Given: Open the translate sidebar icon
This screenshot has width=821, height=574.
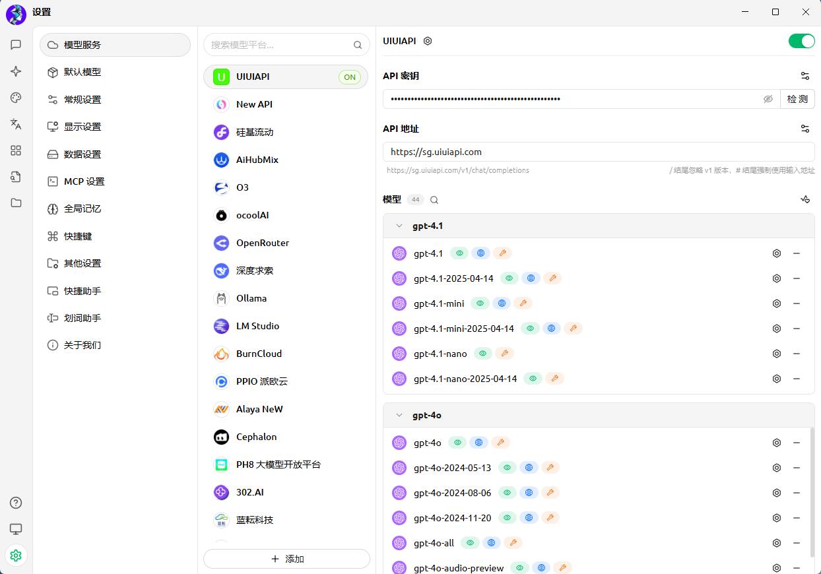Looking at the screenshot, I should pyautogui.click(x=16, y=124).
